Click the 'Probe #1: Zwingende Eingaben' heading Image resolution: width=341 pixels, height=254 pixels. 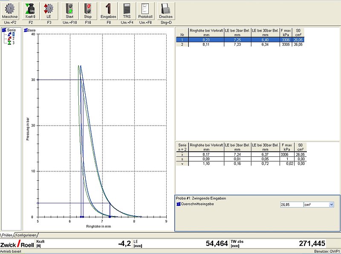pyautogui.click(x=201, y=198)
